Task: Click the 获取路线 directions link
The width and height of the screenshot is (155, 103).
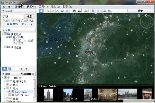Action: click(12, 24)
